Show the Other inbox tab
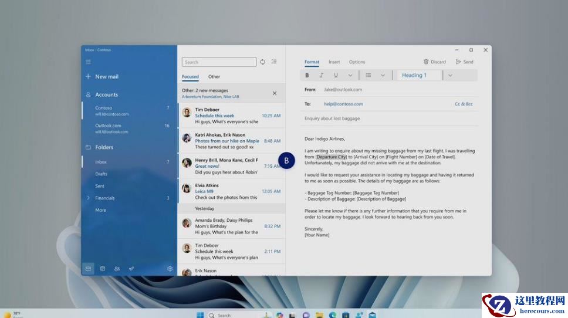The image size is (568, 318). point(214,76)
